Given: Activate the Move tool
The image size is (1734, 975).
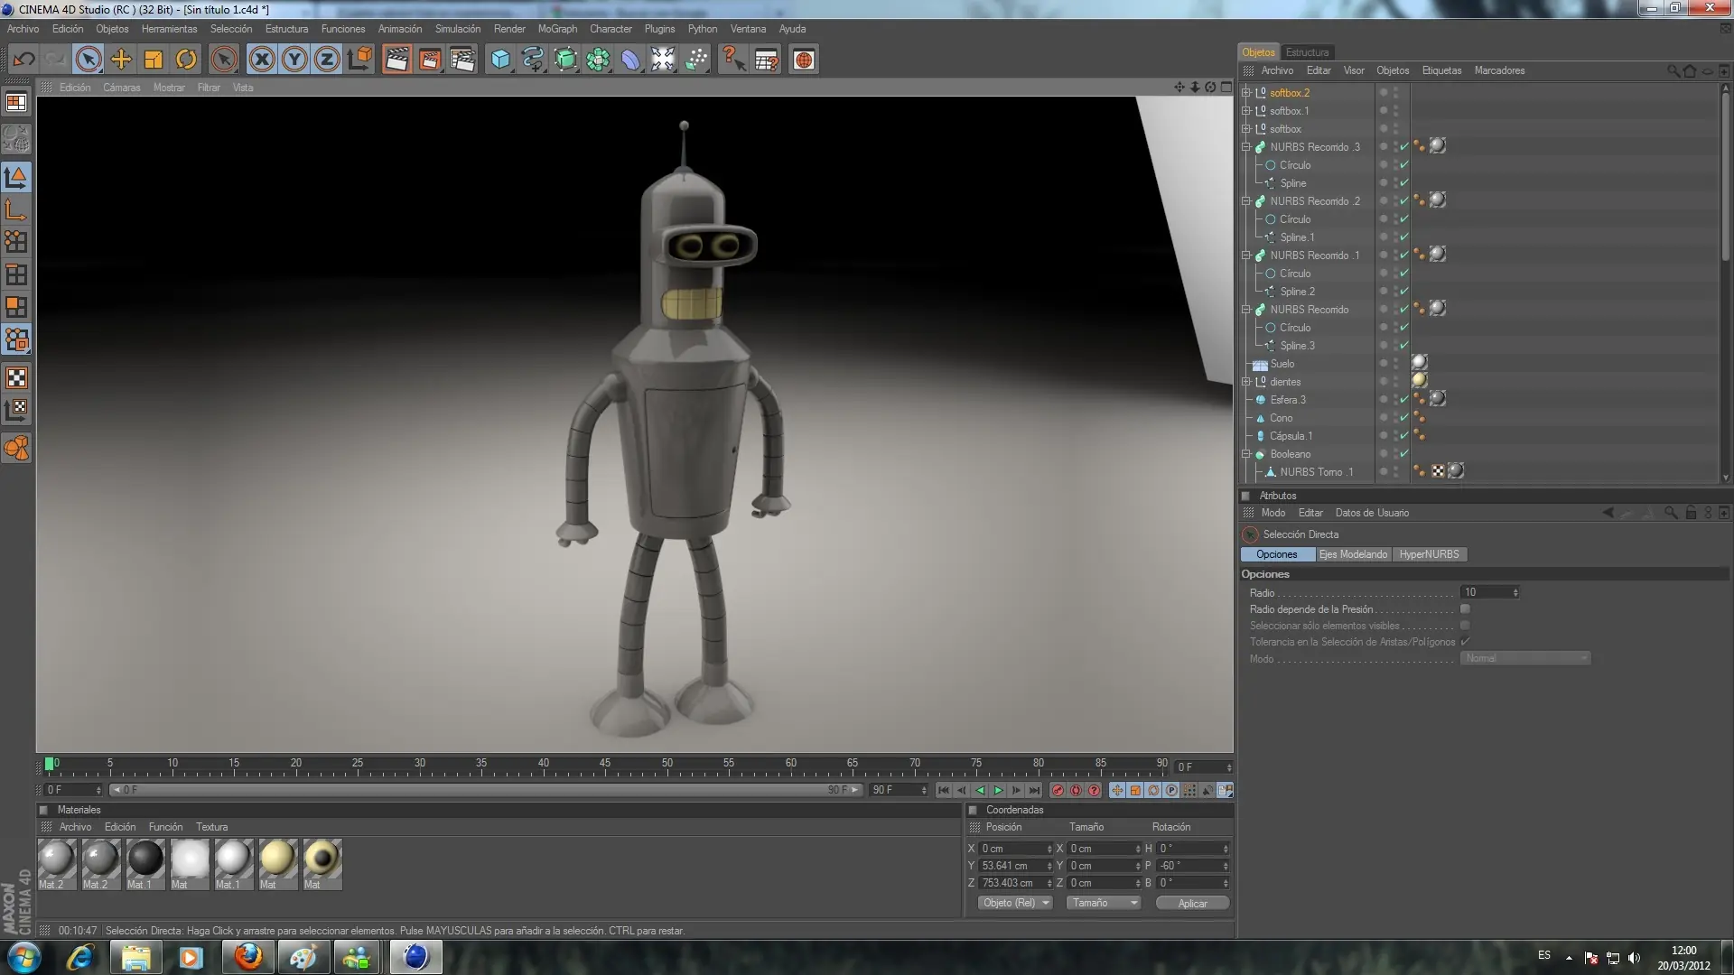Looking at the screenshot, I should click(121, 60).
